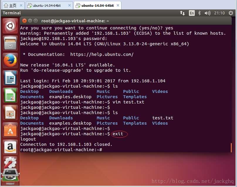Open System Settings gear-and-wrench icon
Screen dimensions: 237x187
click(11, 163)
